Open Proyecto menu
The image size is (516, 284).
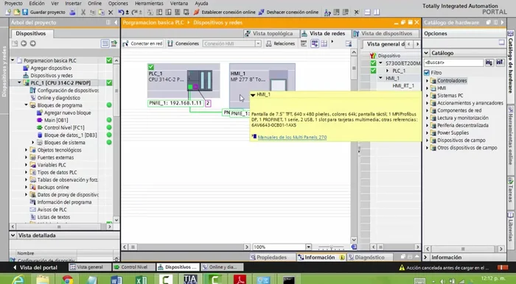(x=13, y=3)
